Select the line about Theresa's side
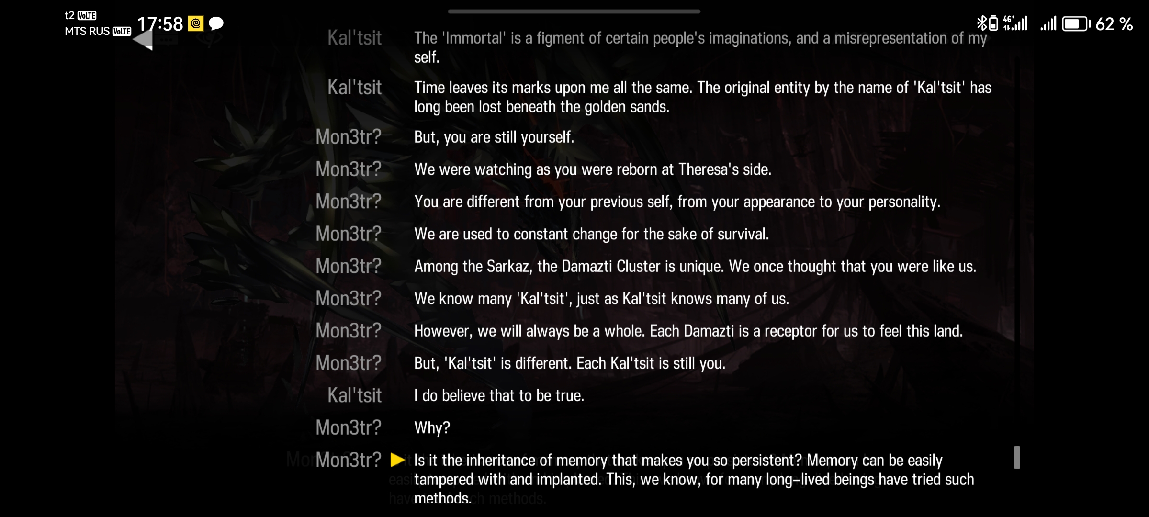This screenshot has width=1149, height=517. [x=593, y=169]
